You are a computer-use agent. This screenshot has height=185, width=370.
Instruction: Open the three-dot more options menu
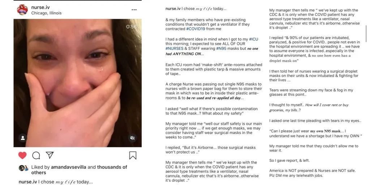pos(134,10)
